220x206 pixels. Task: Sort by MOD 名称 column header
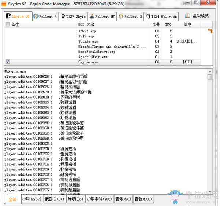tap(113, 25)
